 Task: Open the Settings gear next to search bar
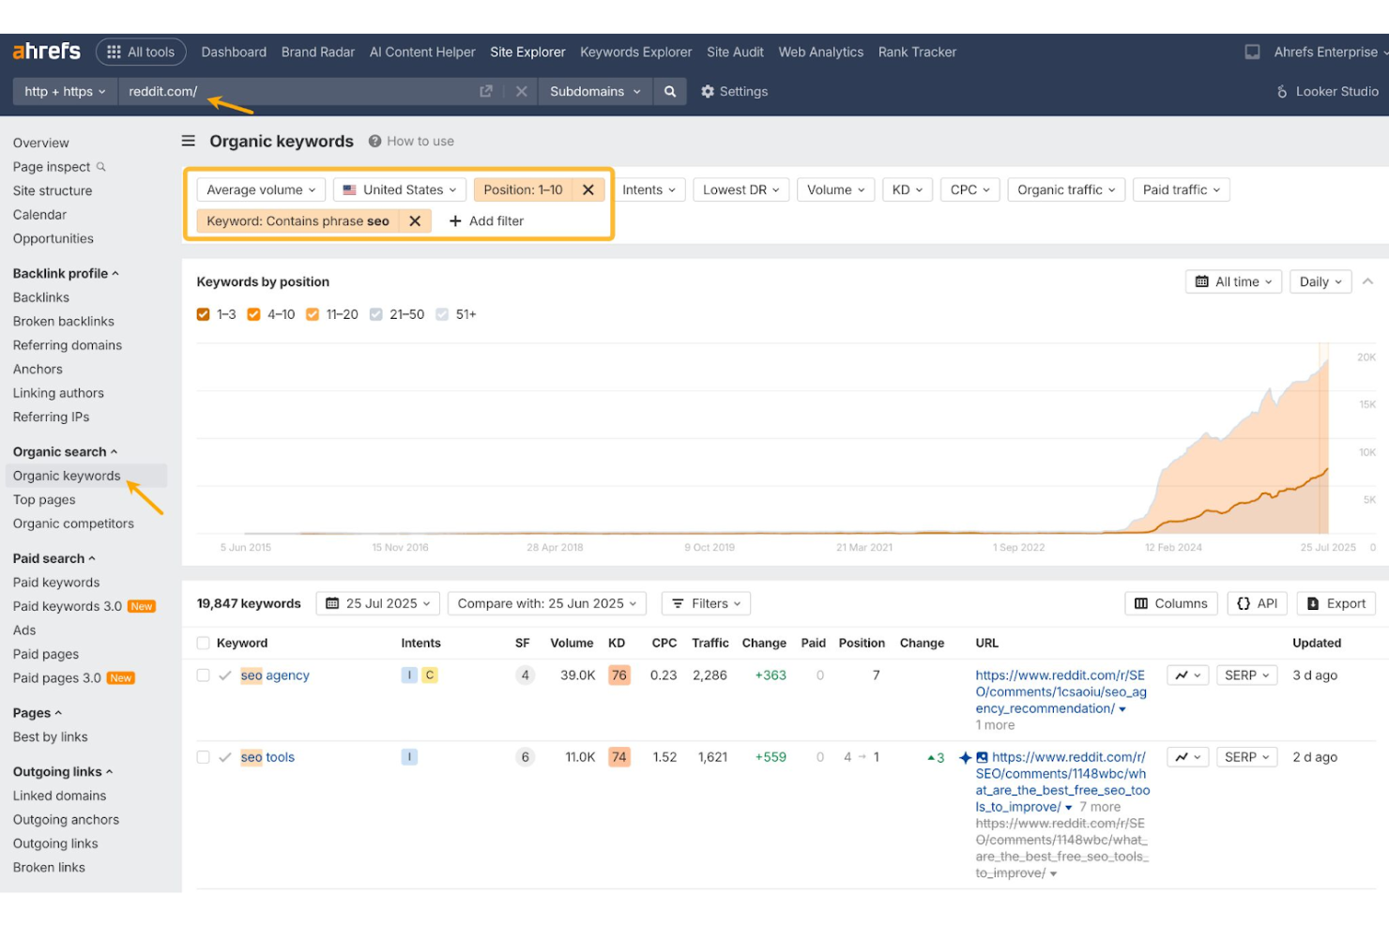click(707, 91)
